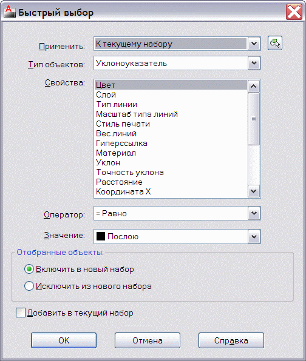Viewport: 306px width, 361px height.
Task: Select Включить в новый набор radio option
Action: tap(29, 269)
